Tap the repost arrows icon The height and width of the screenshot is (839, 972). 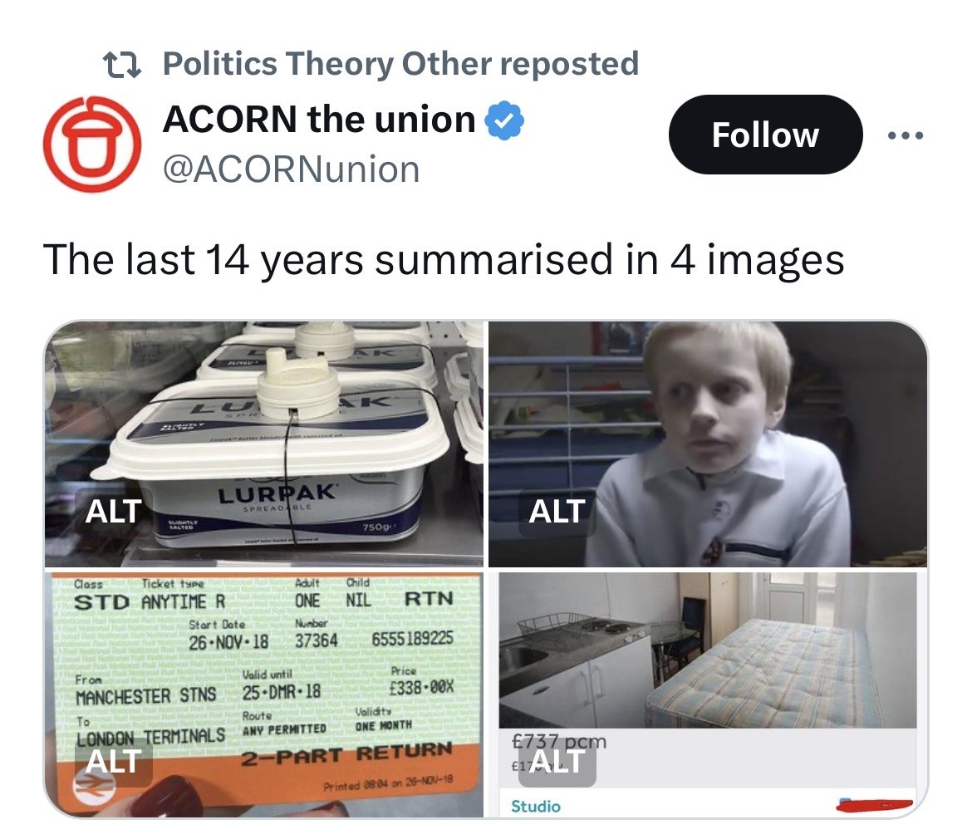tap(122, 65)
